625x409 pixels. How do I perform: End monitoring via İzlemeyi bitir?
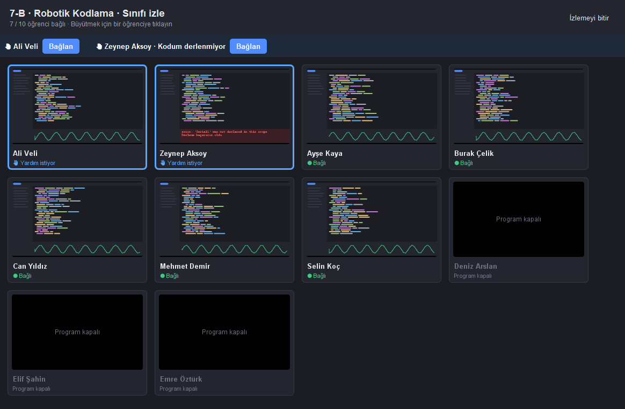(x=589, y=18)
